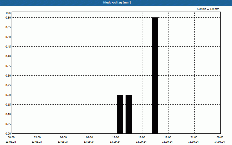Click the y-axis value 0,25

[x=8, y=85]
